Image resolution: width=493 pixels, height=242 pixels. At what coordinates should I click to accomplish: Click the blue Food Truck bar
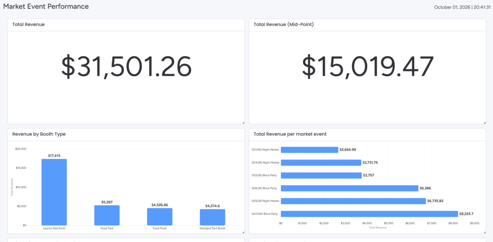(x=160, y=217)
